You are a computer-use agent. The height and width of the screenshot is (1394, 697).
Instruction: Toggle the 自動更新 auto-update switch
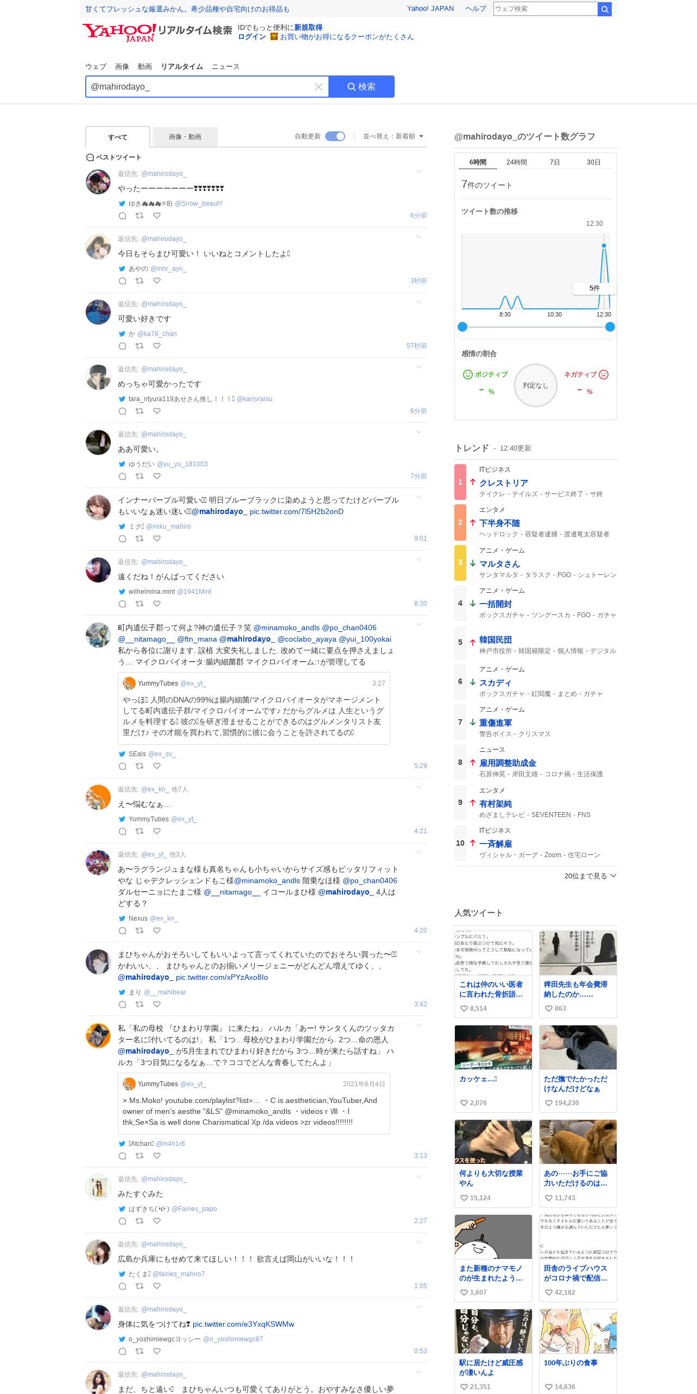pos(335,136)
